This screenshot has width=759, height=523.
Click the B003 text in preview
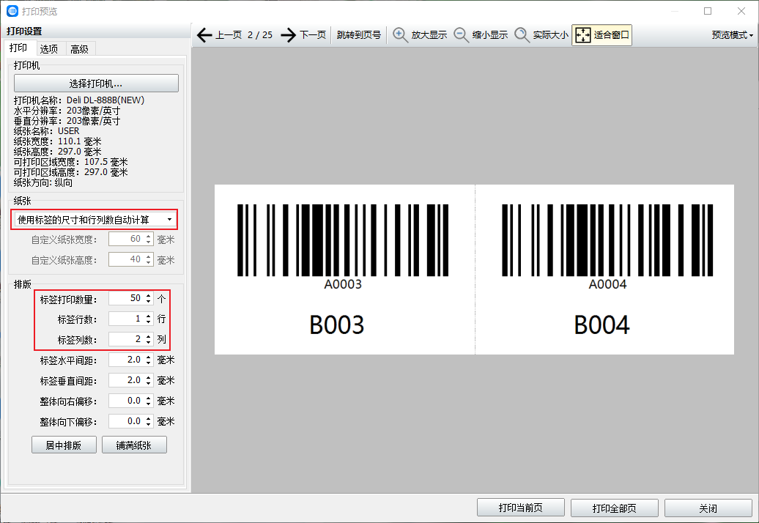pyautogui.click(x=336, y=324)
